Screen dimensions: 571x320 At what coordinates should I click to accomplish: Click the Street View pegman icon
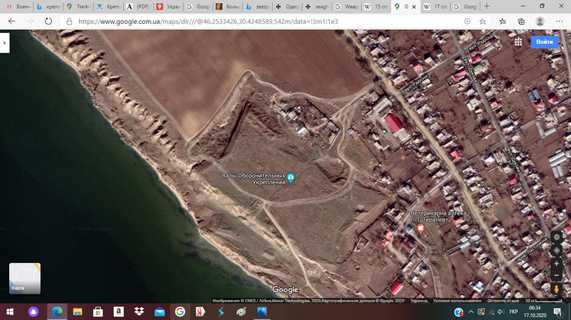click(556, 289)
